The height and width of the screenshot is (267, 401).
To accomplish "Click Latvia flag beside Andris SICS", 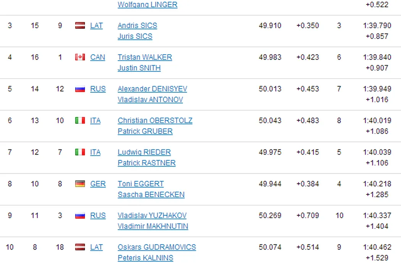I will pyautogui.click(x=80, y=26).
